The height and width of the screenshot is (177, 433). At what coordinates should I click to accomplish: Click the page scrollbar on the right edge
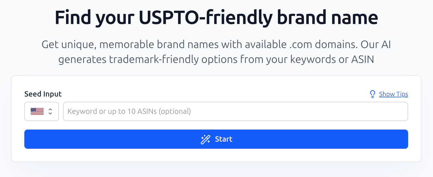point(431,88)
